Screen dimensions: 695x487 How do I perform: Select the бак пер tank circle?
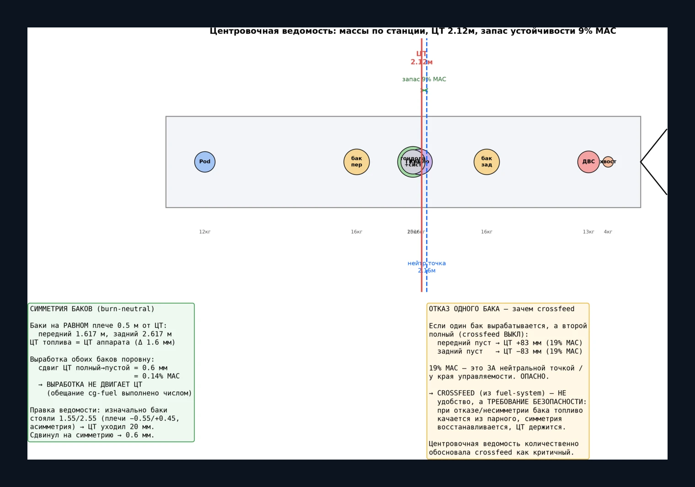(x=357, y=162)
